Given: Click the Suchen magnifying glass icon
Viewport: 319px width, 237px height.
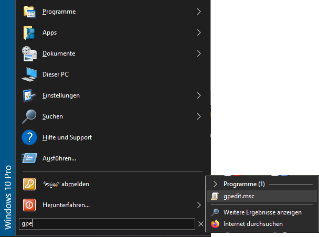Looking at the screenshot, I should point(29,116).
